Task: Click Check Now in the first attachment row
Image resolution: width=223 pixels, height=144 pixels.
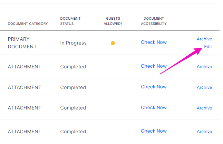Action: 154,66
